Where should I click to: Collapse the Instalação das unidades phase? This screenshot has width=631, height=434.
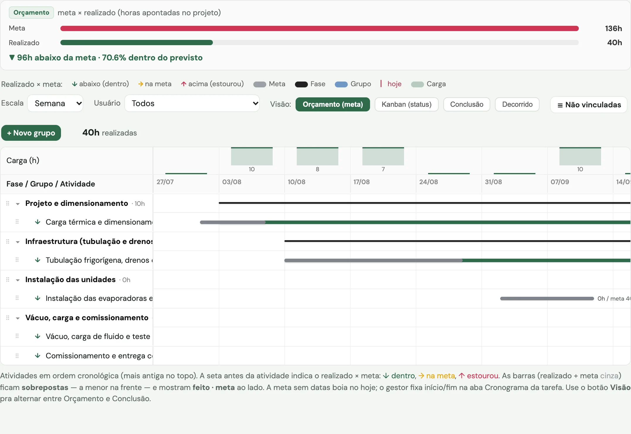pos(18,280)
